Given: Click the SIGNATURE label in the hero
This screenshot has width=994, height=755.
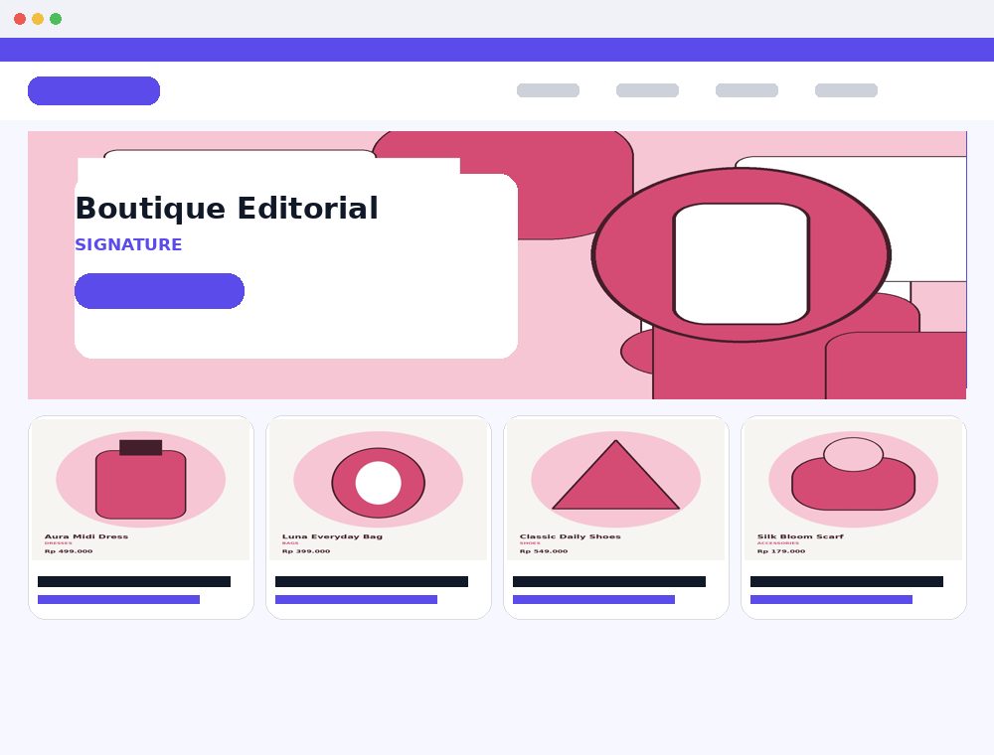Looking at the screenshot, I should click(128, 244).
